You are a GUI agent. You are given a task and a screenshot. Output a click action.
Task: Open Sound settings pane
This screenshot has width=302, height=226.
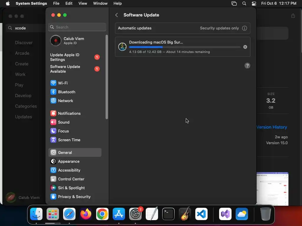point(75,122)
